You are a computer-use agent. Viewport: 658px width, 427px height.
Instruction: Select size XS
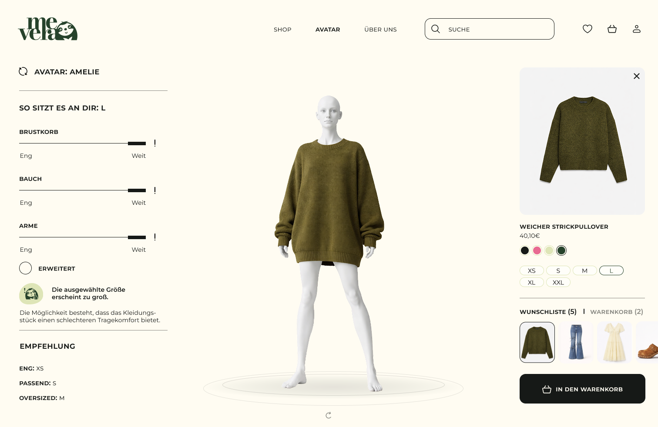[532, 270]
